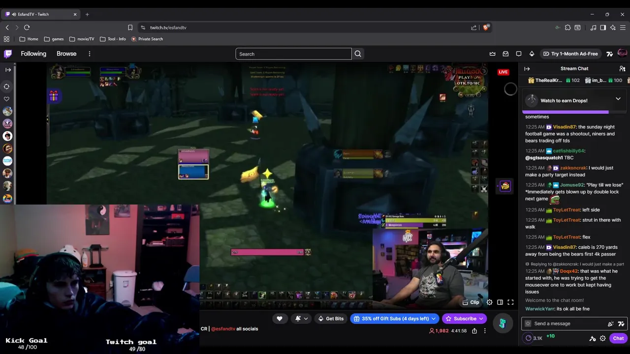The image size is (630, 354).
Task: Open chat settings gear icon
Action: pyautogui.click(x=602, y=338)
